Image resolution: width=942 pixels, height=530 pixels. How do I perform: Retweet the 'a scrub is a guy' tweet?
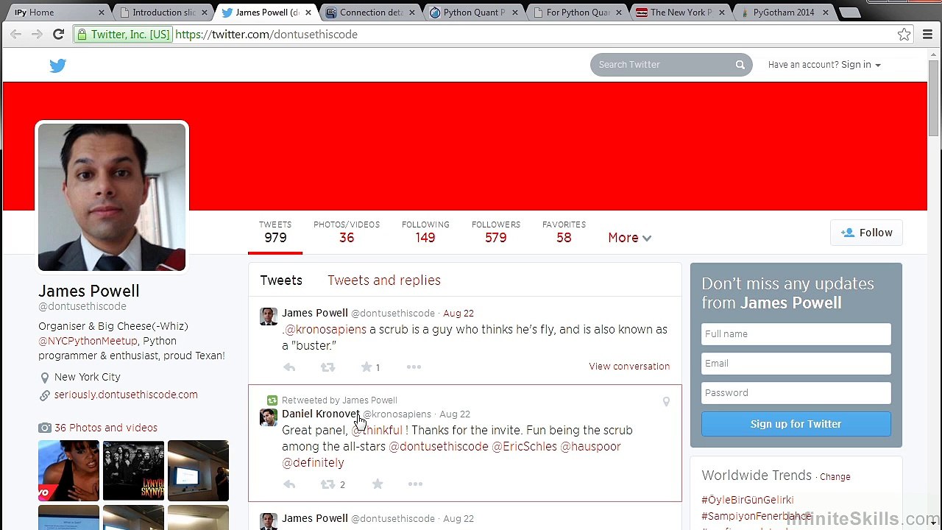327,367
